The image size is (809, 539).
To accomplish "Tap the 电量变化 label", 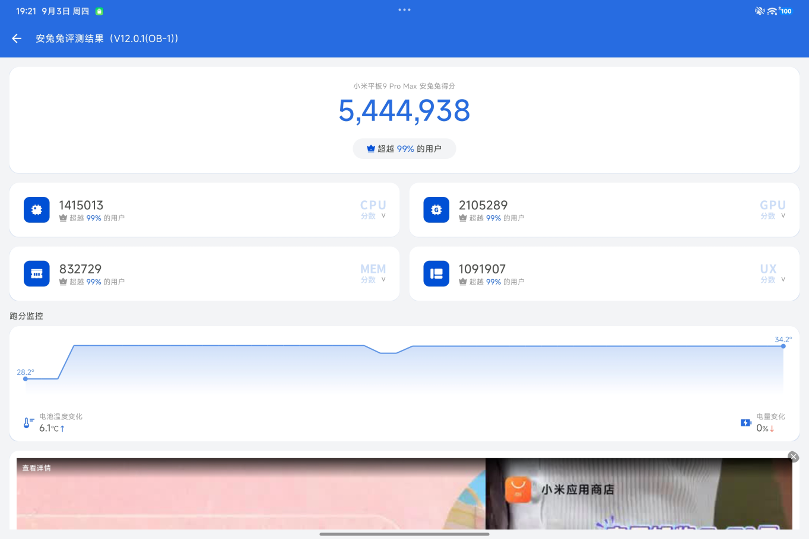I will tap(770, 417).
